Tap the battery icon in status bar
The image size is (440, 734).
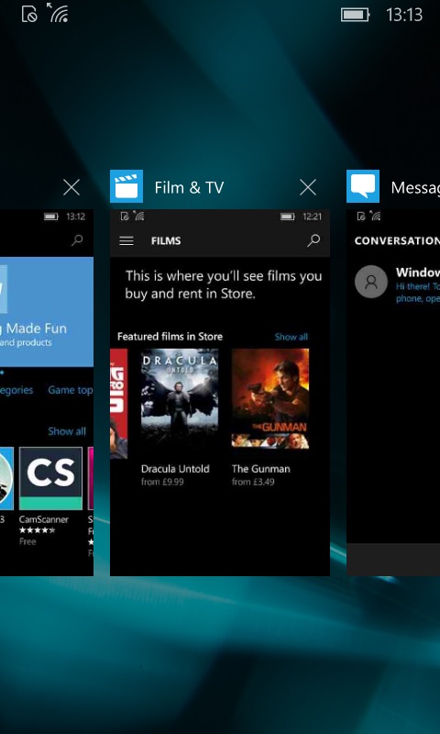[x=356, y=15]
